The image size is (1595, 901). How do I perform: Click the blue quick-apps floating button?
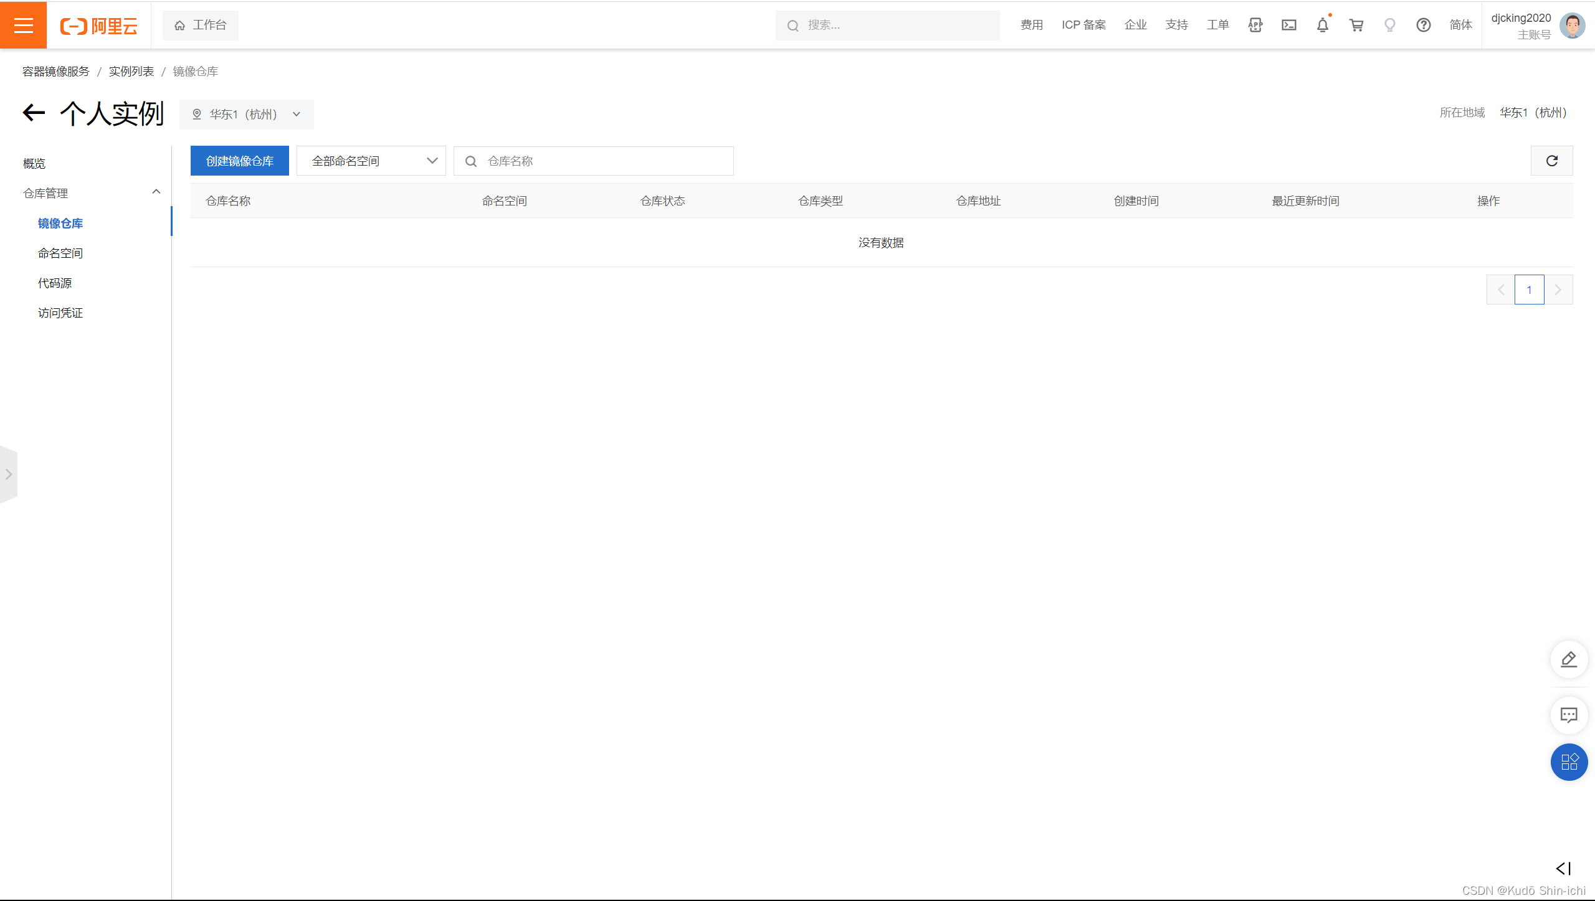1568,762
